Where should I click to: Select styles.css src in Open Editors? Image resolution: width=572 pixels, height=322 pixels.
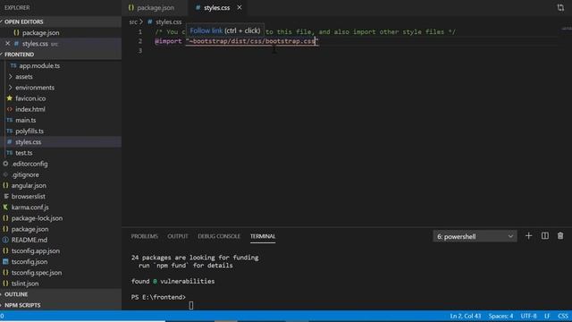(x=39, y=44)
